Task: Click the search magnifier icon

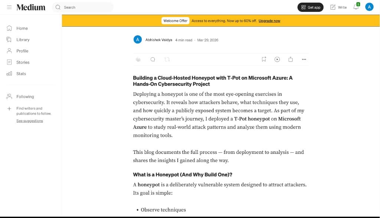Action: click(58, 7)
